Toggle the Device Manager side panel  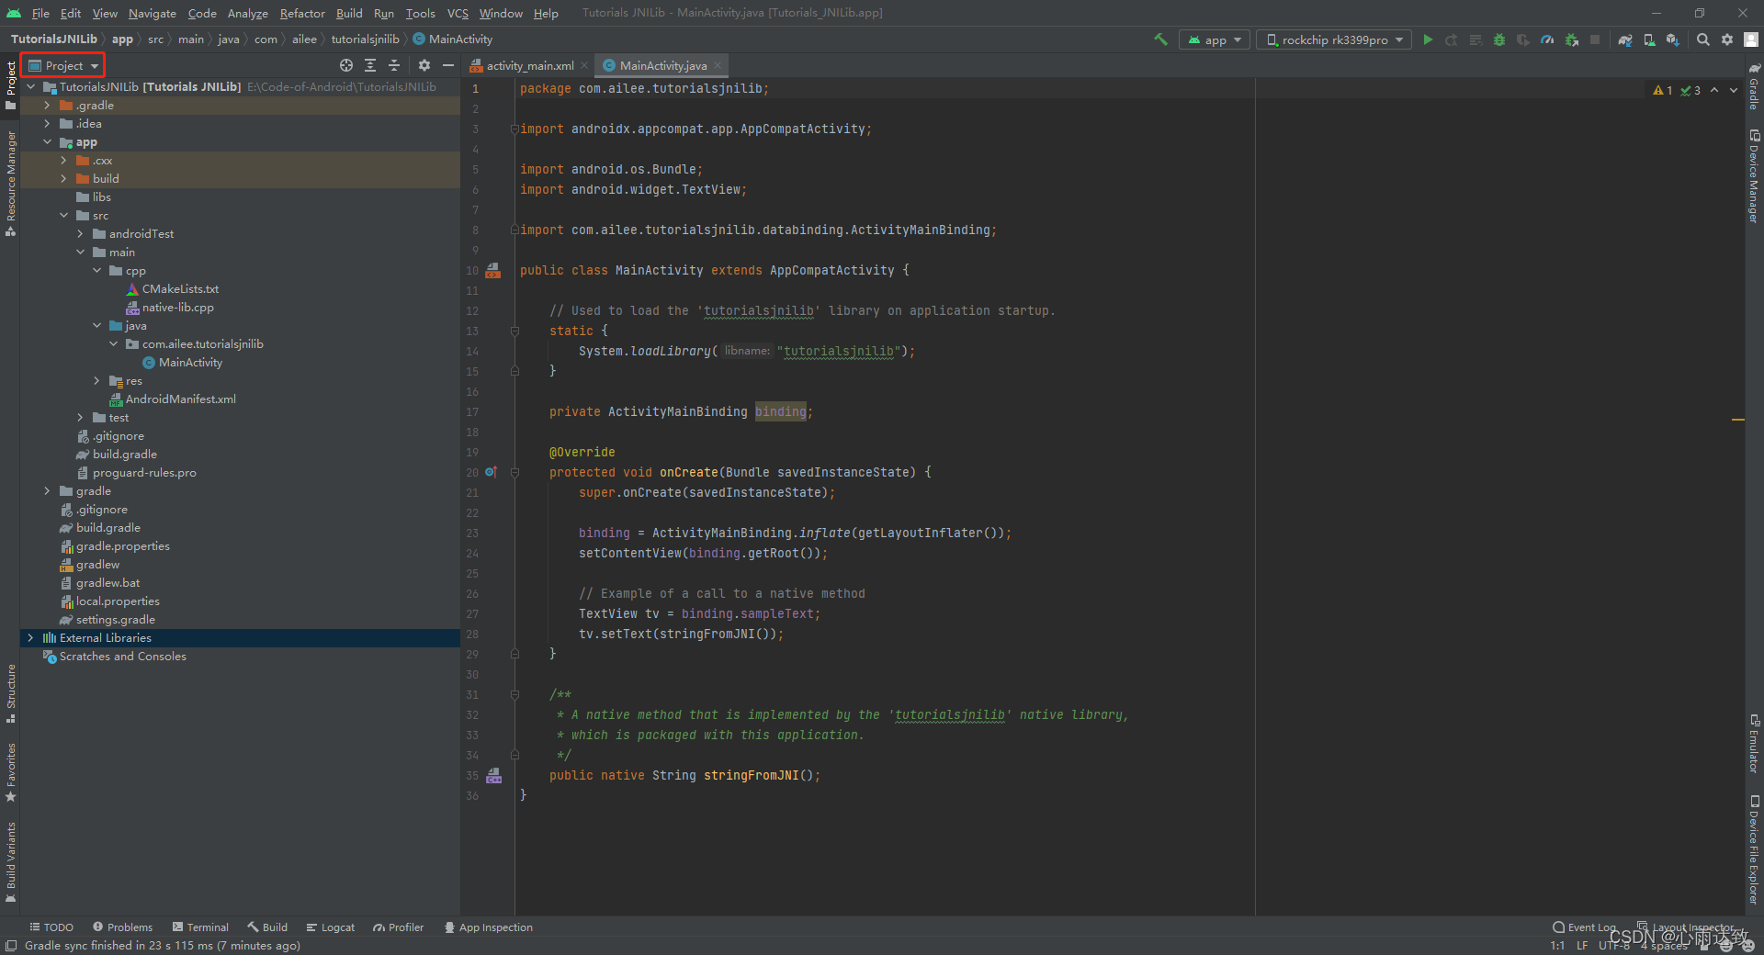click(1754, 176)
